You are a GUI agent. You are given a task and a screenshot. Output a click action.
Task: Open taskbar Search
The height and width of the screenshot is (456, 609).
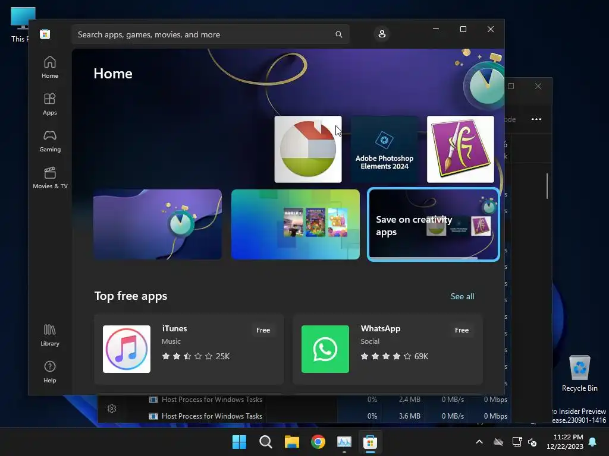tap(266, 442)
